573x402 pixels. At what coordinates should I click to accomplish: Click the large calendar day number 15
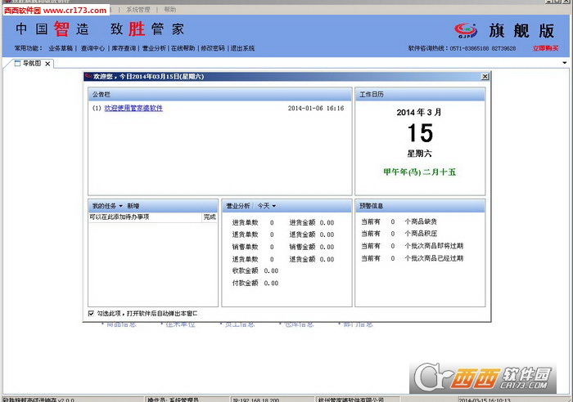pos(420,133)
